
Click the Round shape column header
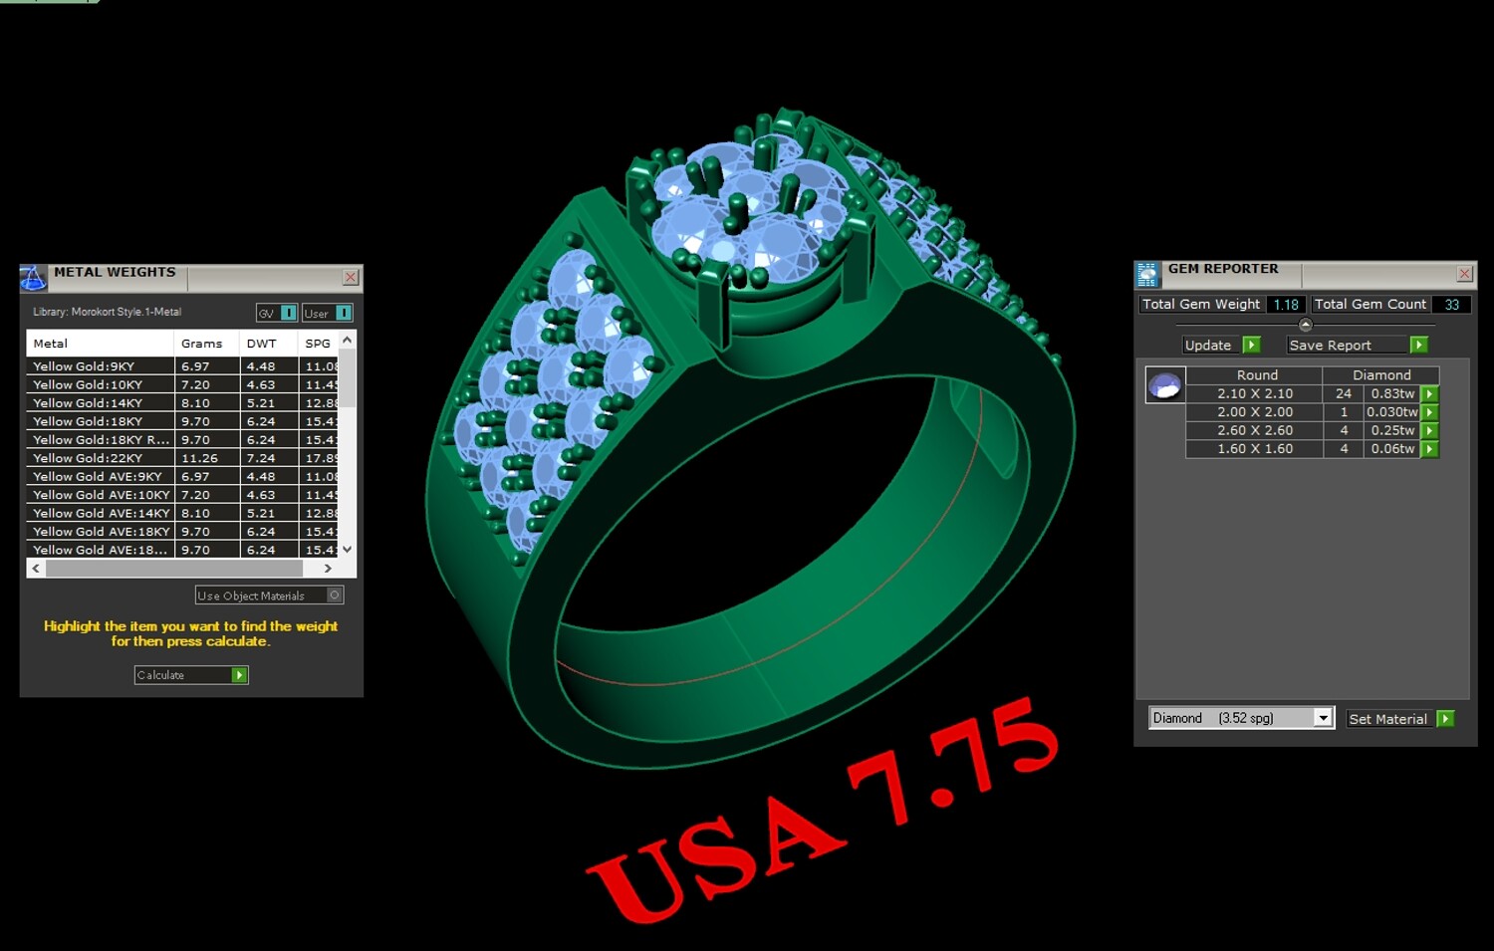click(1256, 375)
